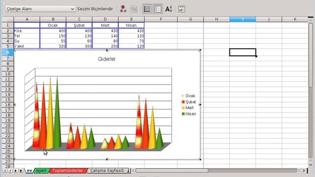Viewport: 315px width, 177px height.
Task: Select column header I
Action: [x=243, y=19]
